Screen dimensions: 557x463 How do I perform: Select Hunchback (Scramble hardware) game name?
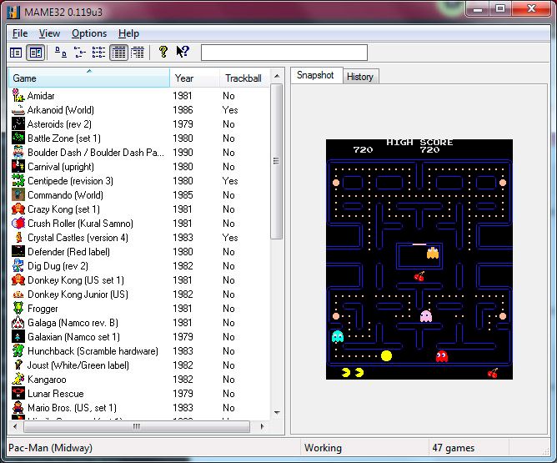(x=93, y=351)
